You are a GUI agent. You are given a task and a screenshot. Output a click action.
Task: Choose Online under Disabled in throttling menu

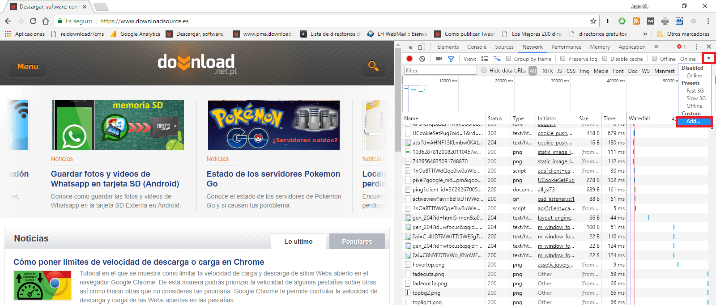pos(694,76)
